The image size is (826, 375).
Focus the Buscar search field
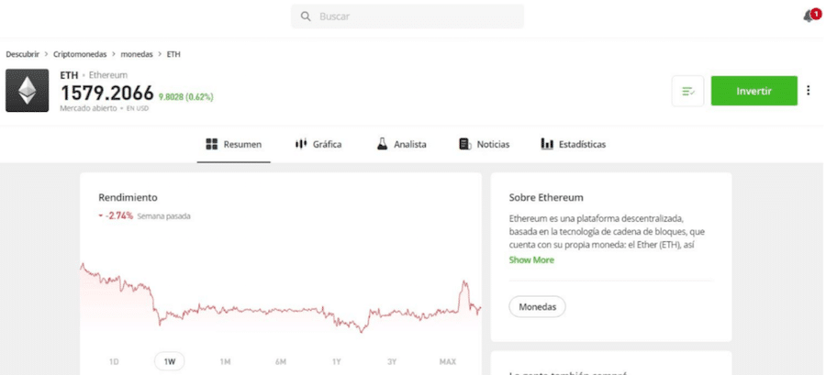(407, 17)
